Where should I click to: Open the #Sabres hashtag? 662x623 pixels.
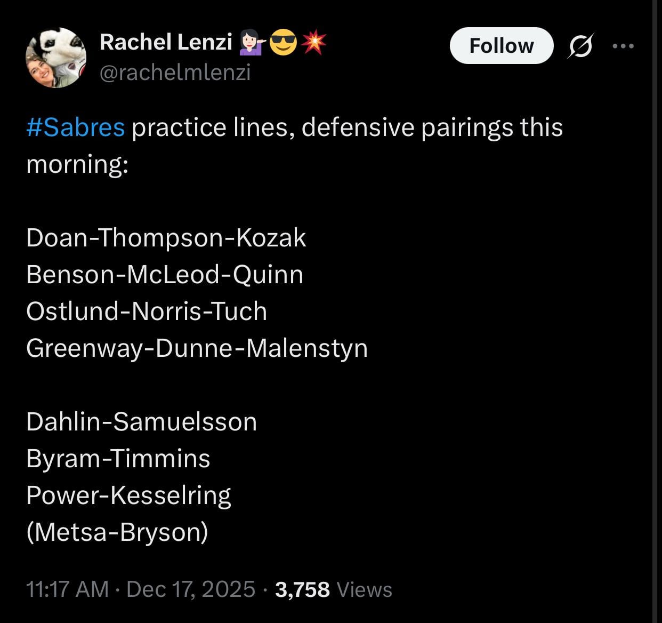click(x=75, y=127)
